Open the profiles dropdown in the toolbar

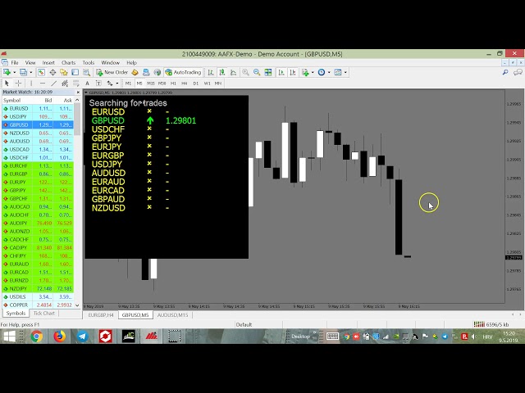coord(31,72)
